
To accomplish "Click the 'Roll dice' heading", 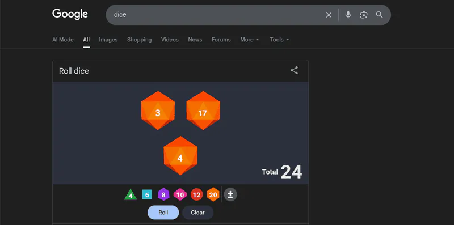I will pos(74,71).
